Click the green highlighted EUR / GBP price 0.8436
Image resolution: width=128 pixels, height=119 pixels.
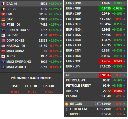(x=106, y=8)
